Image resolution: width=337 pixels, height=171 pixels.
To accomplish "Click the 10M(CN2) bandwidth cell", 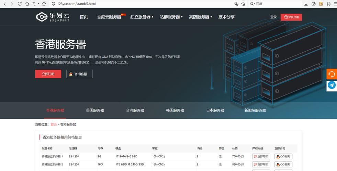I will click(158, 156).
